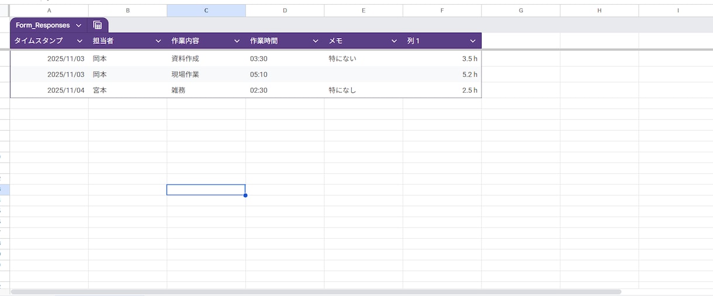
Task: Select column G header
Action: click(521, 11)
